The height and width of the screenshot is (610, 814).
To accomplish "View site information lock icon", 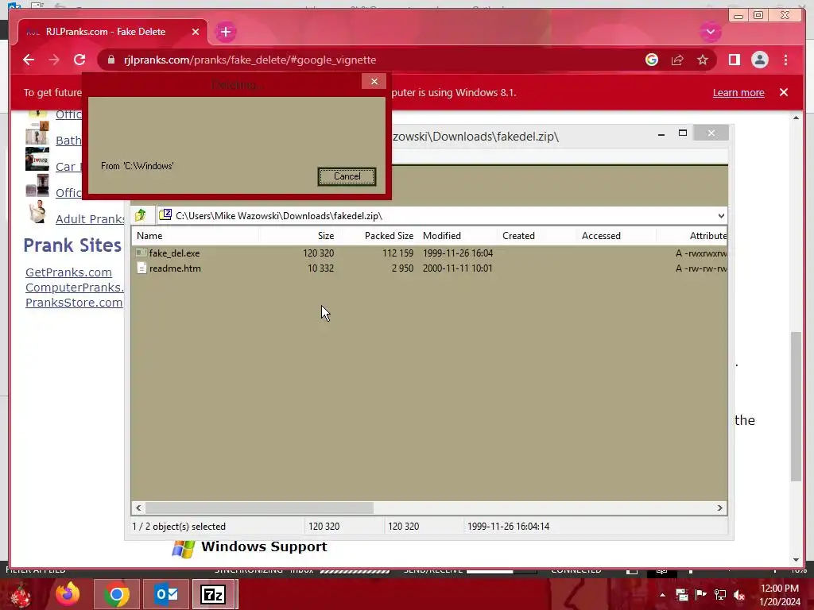I will [x=111, y=60].
